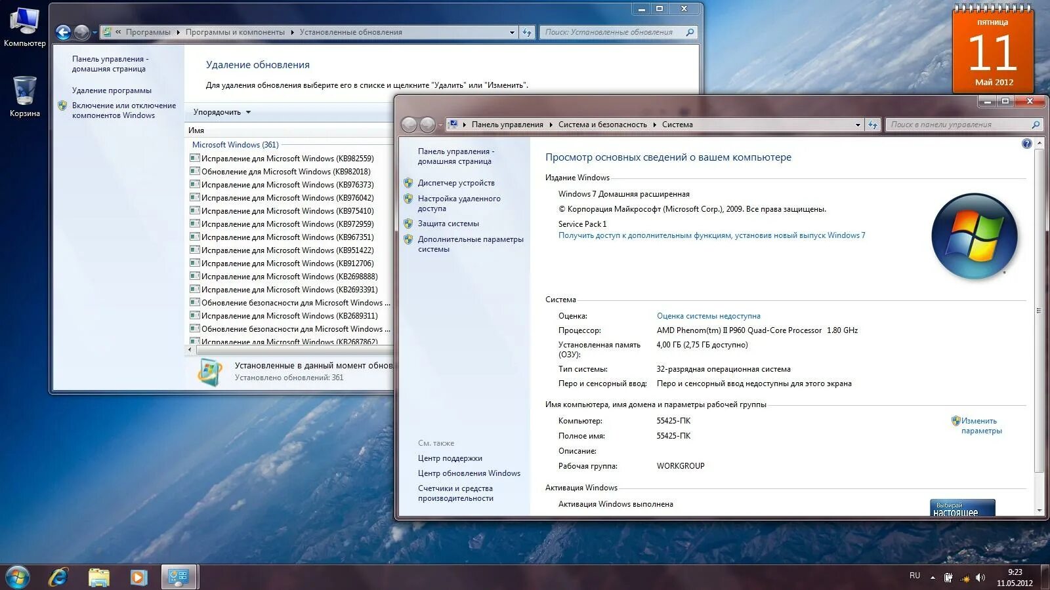This screenshot has width=1050, height=590.
Task: Open Диспетчер устройств link
Action: tap(456, 183)
